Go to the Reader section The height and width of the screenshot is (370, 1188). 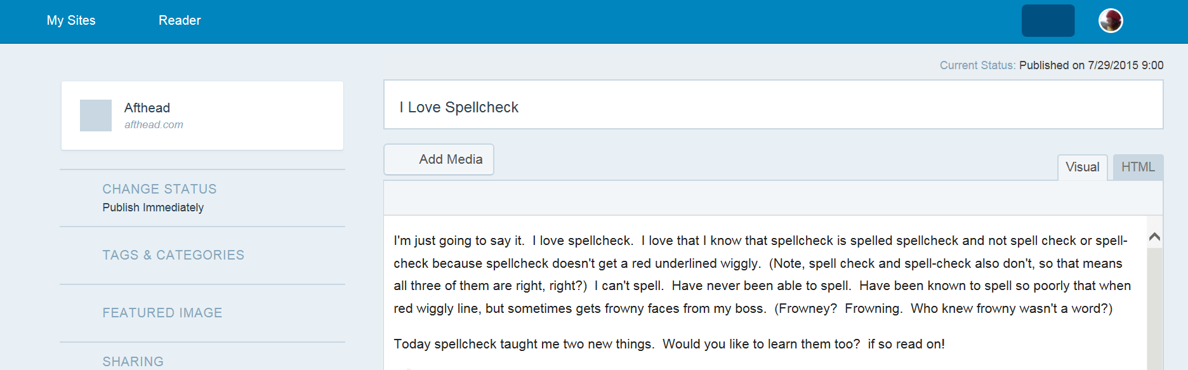pyautogui.click(x=180, y=20)
